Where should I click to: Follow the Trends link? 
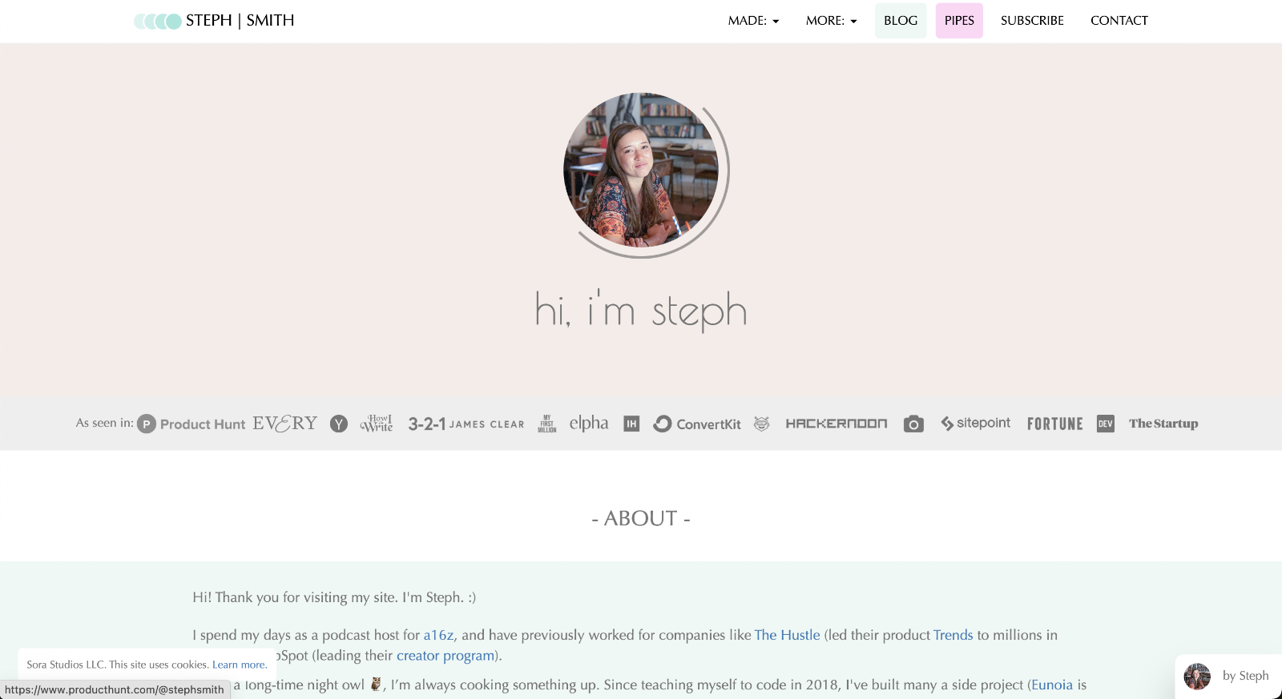click(953, 635)
